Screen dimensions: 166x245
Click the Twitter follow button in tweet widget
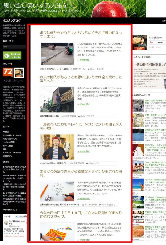(21, 217)
